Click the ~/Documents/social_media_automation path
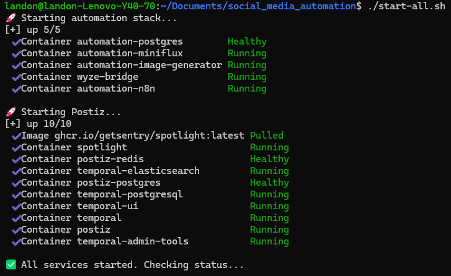The height and width of the screenshot is (276, 451). [258, 6]
